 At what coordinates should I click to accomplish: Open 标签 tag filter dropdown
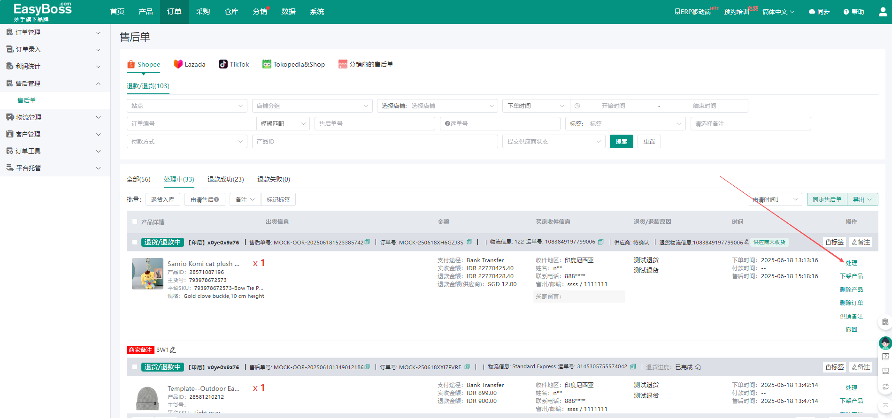625,124
